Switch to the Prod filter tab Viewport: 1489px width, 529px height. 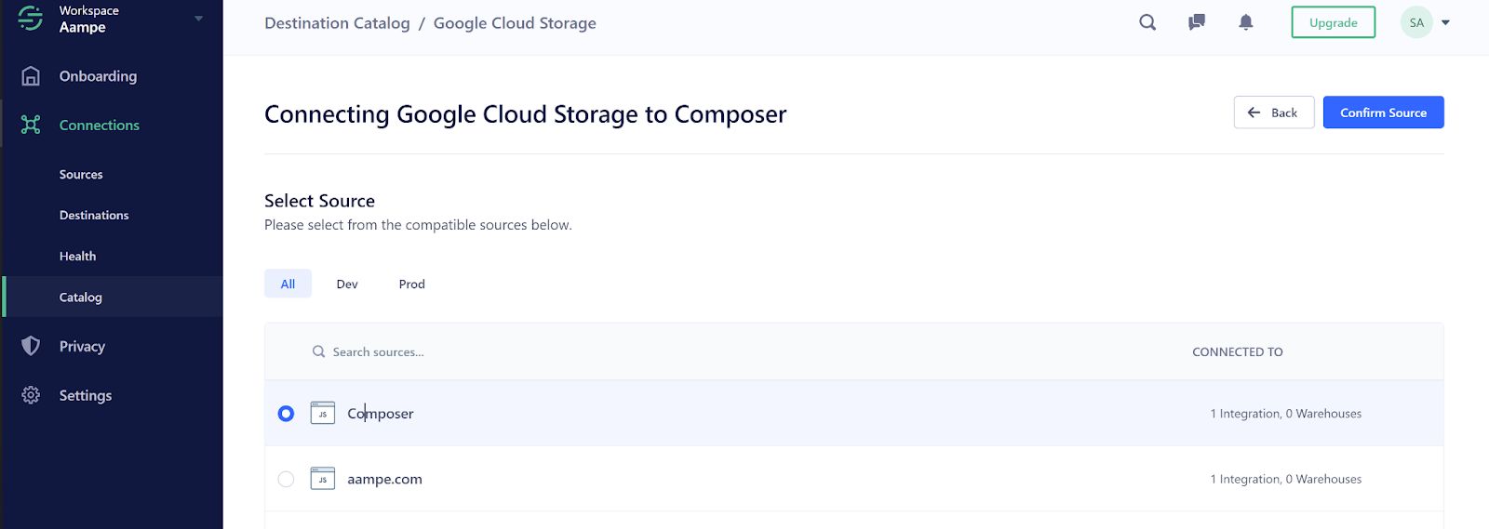[411, 284]
